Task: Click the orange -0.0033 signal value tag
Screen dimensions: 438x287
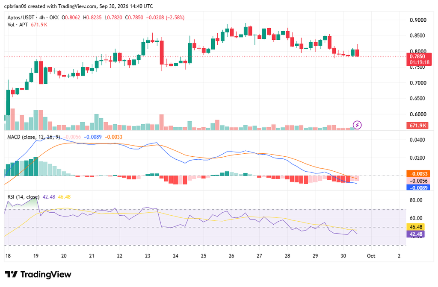Action: (x=418, y=174)
